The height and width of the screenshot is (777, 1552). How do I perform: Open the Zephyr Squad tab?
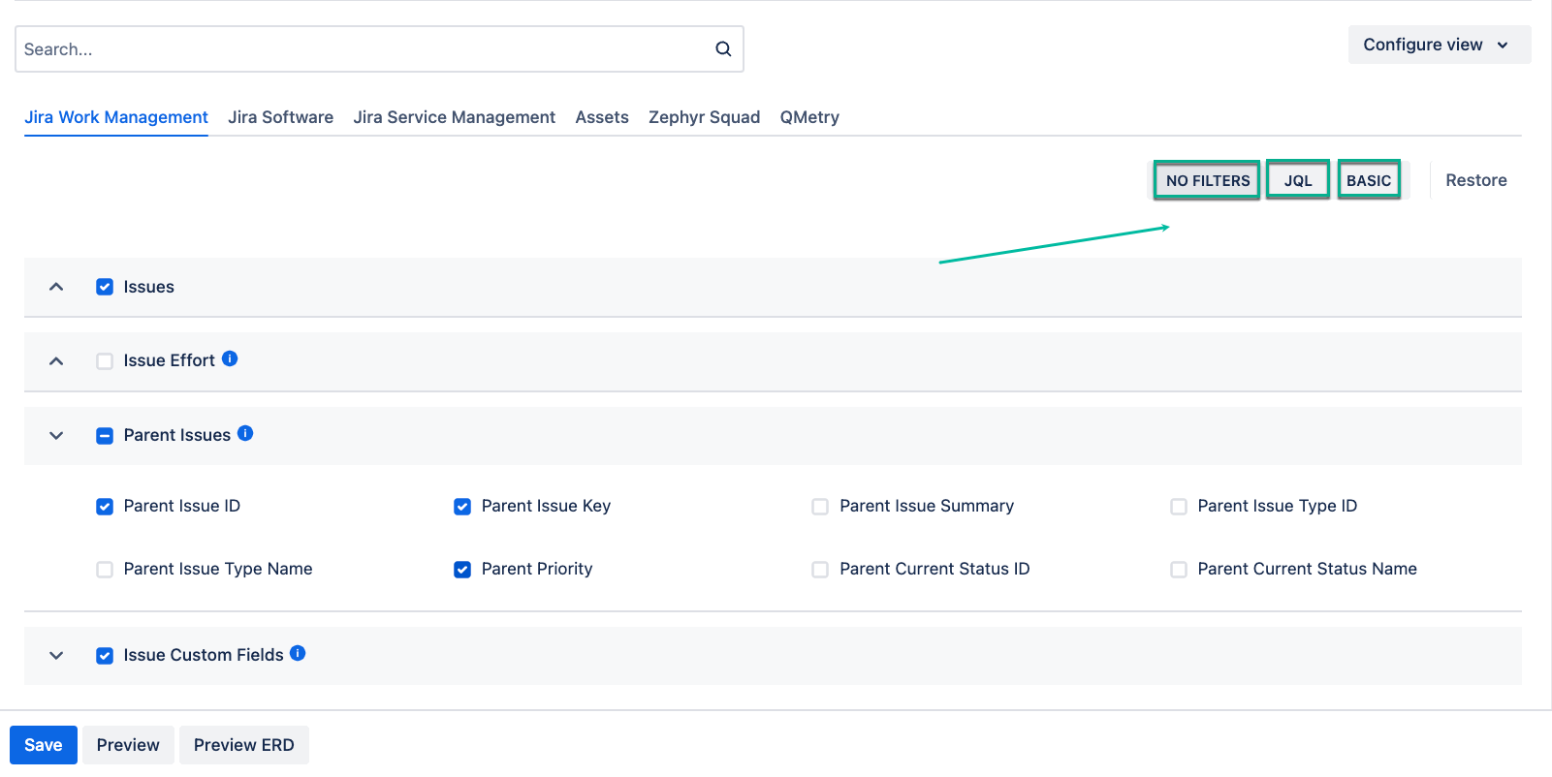coord(704,117)
